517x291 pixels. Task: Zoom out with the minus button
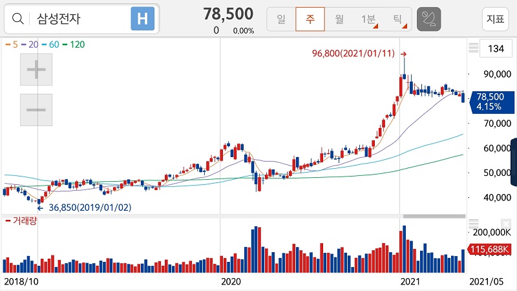click(x=36, y=110)
